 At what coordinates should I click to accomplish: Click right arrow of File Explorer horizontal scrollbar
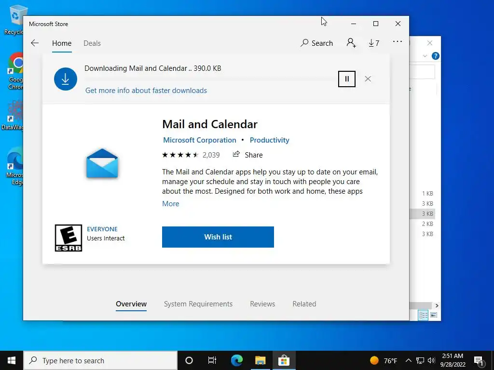point(437,305)
